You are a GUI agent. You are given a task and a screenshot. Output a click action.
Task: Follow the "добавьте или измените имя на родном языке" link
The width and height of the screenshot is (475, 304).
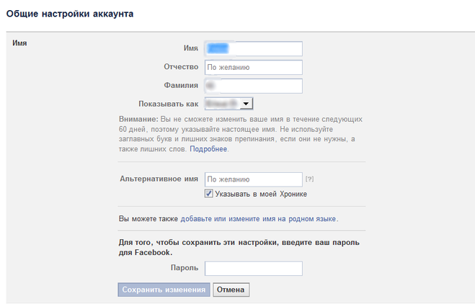pyautogui.click(x=258, y=218)
